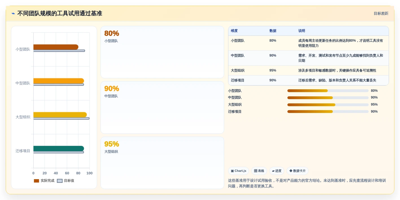
Task: Click the description starting 涉及多项目和敏感数据时
Action: (337, 70)
